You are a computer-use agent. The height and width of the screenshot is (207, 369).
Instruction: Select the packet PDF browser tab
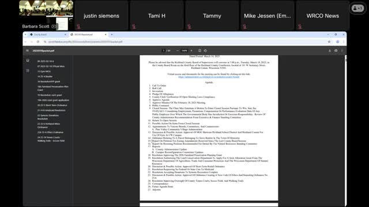[x=88, y=34]
